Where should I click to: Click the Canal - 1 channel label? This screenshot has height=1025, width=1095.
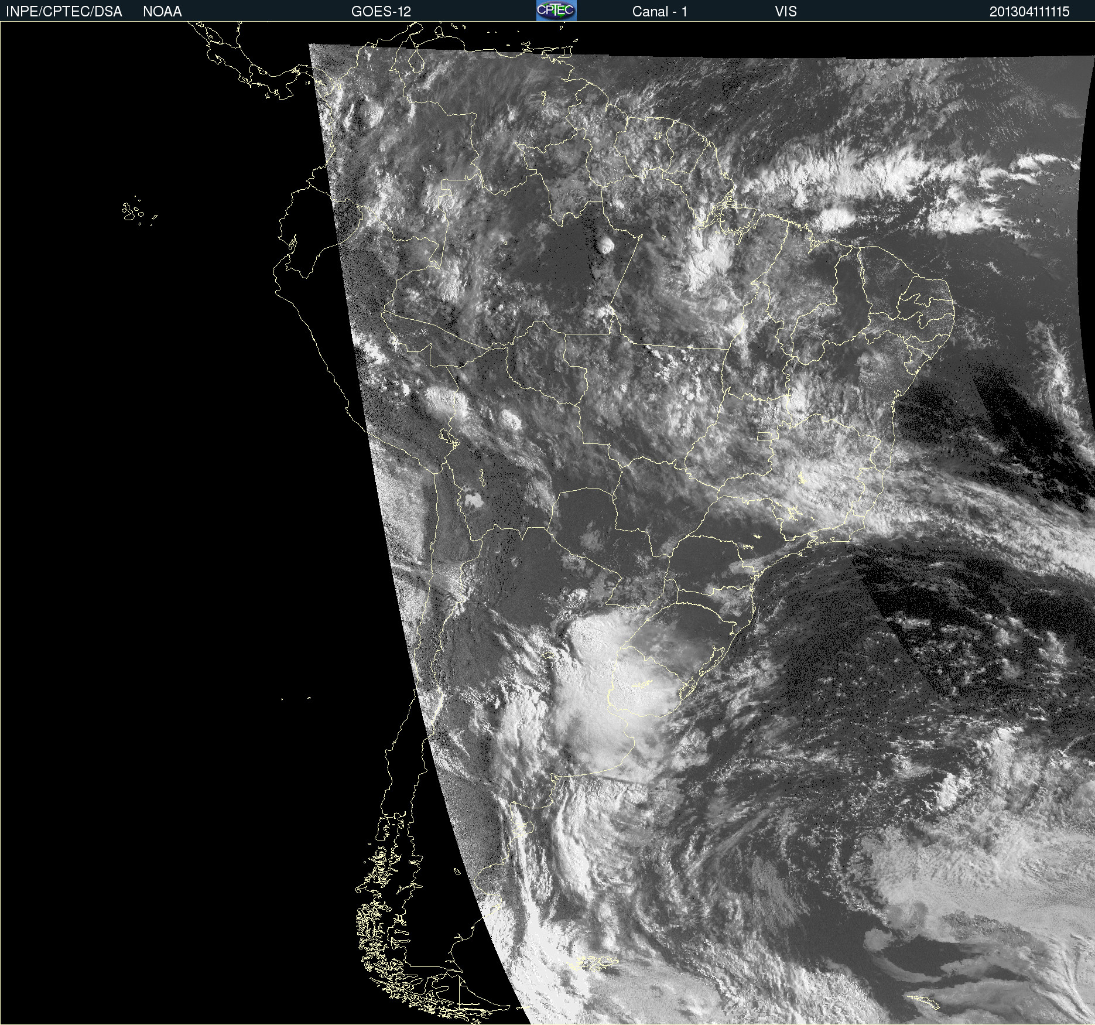point(659,12)
